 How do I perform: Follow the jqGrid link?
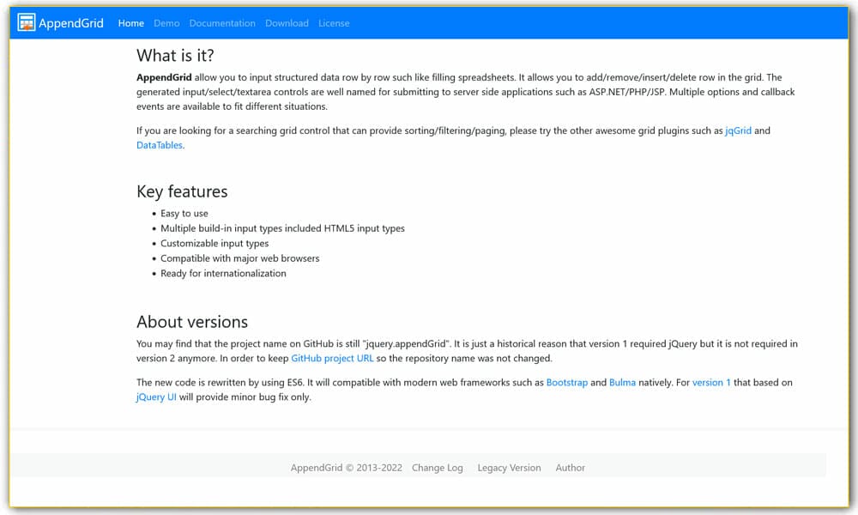point(738,130)
